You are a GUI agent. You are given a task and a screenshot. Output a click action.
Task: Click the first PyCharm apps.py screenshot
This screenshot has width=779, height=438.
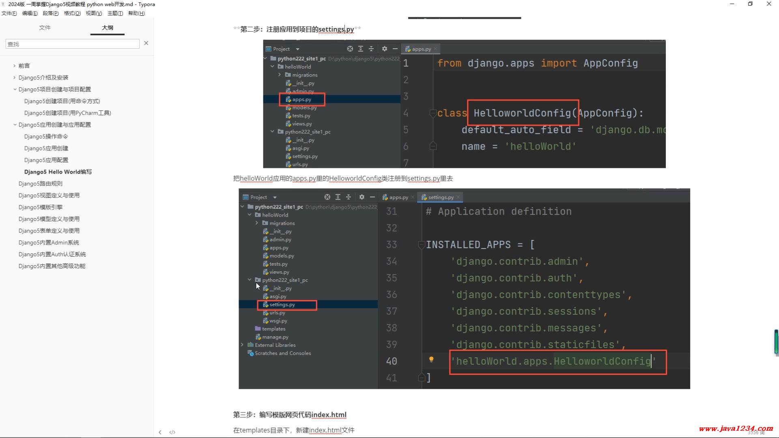click(464, 104)
